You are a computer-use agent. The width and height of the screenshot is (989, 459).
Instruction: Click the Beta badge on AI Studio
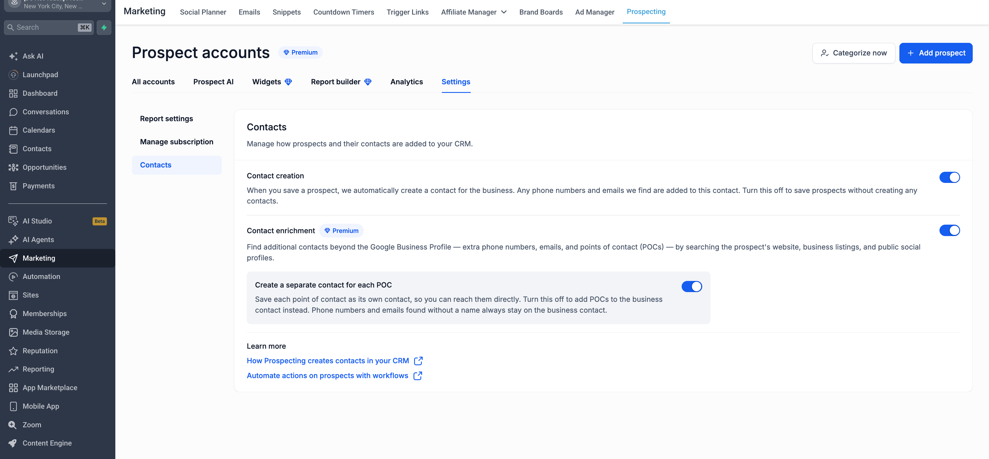pyautogui.click(x=100, y=221)
